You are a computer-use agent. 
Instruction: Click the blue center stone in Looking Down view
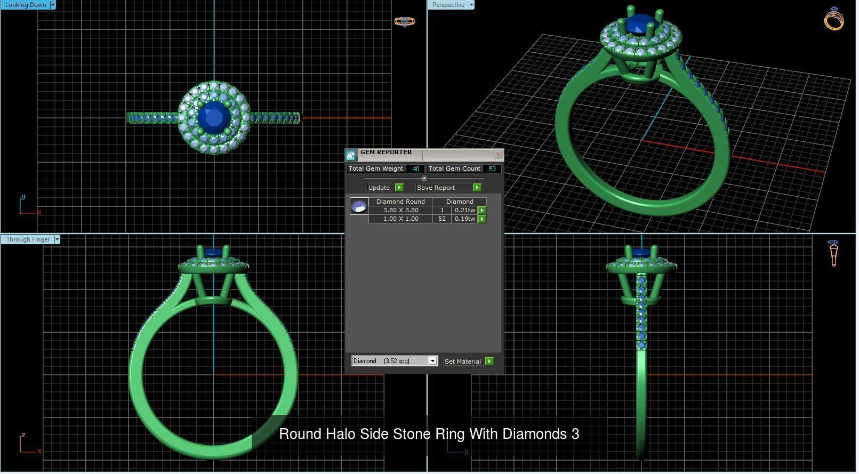pyautogui.click(x=213, y=118)
